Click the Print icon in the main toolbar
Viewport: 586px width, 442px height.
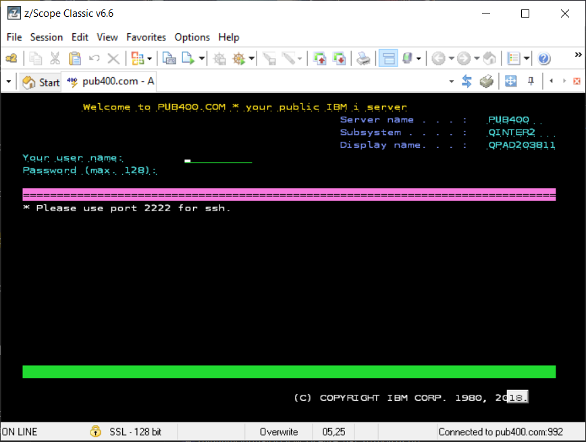point(363,58)
